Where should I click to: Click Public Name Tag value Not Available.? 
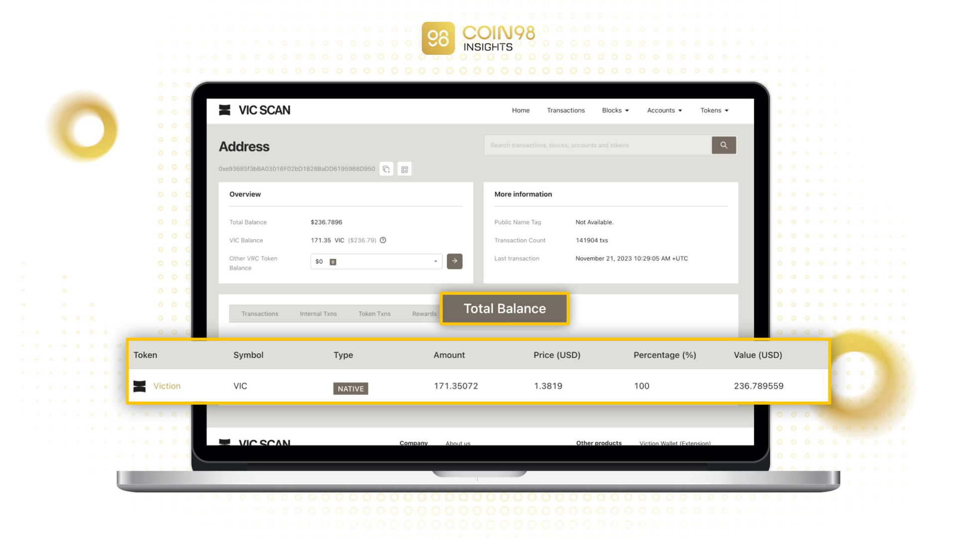594,222
